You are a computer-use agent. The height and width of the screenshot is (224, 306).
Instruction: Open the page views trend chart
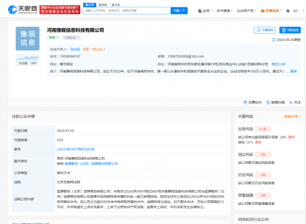28,60
